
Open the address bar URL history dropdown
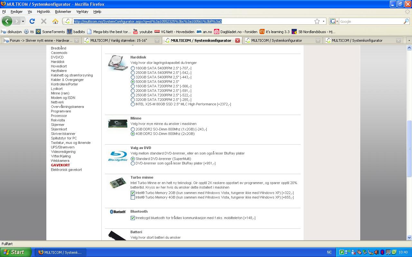pos(324,22)
